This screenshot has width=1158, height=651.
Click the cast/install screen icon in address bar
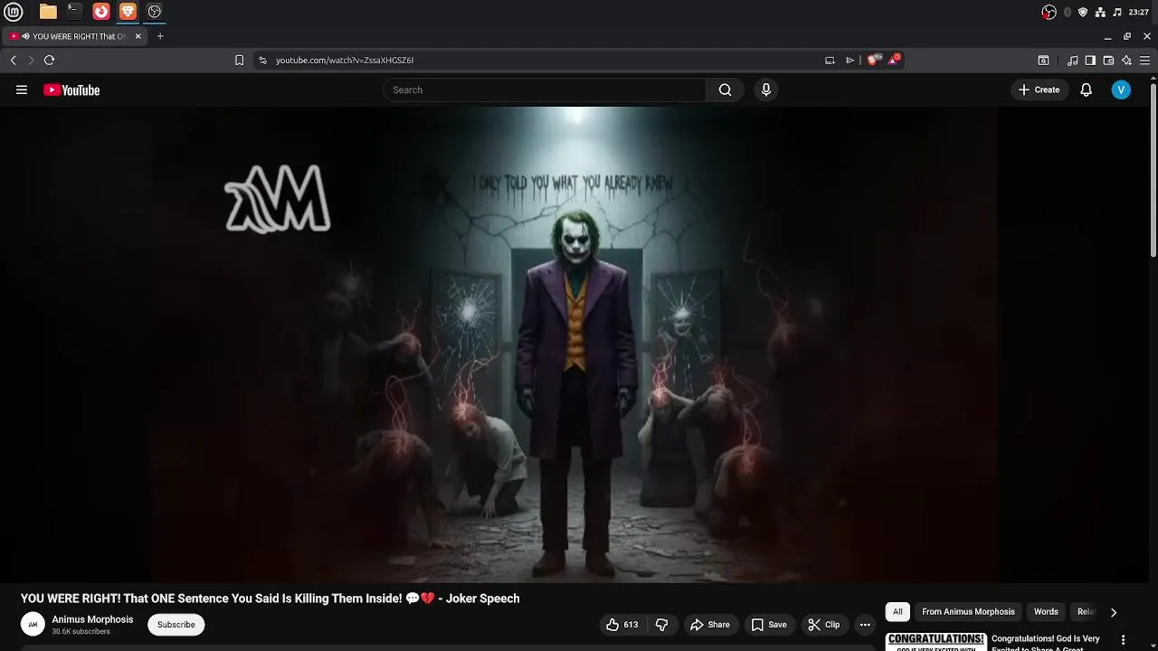coord(830,60)
